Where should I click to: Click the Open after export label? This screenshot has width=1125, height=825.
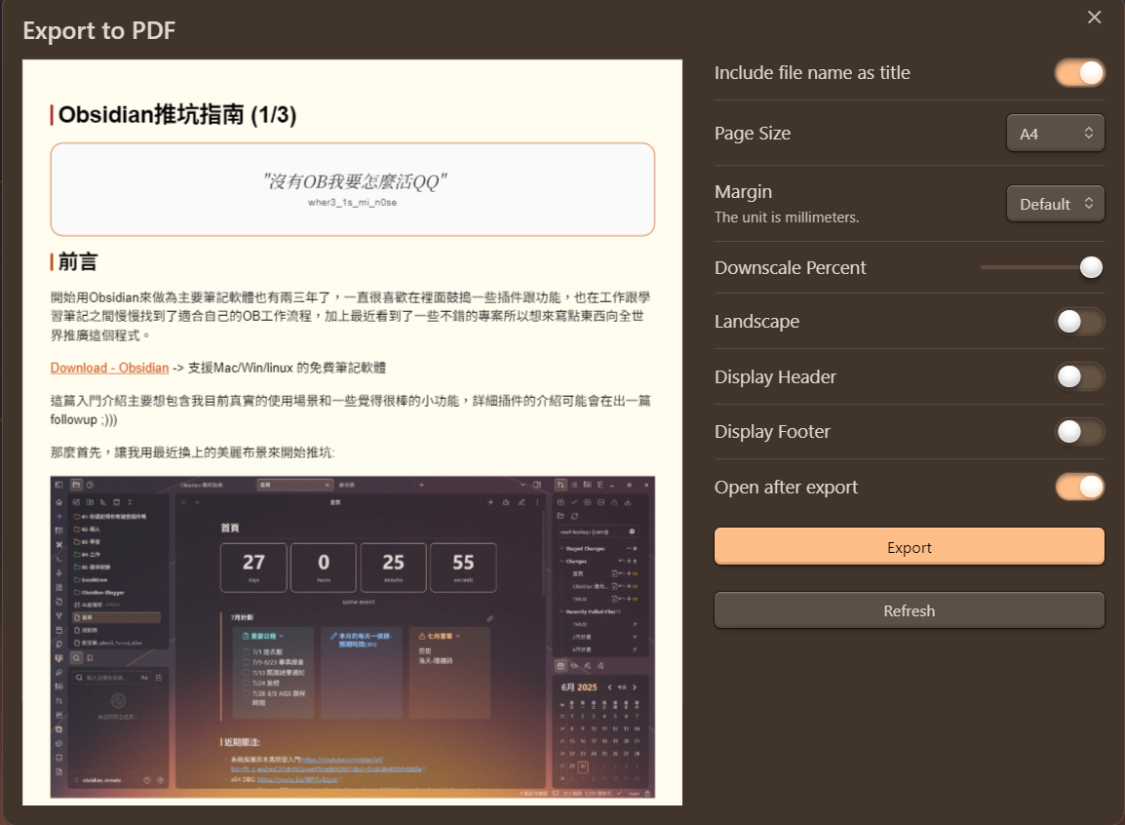[x=787, y=488]
